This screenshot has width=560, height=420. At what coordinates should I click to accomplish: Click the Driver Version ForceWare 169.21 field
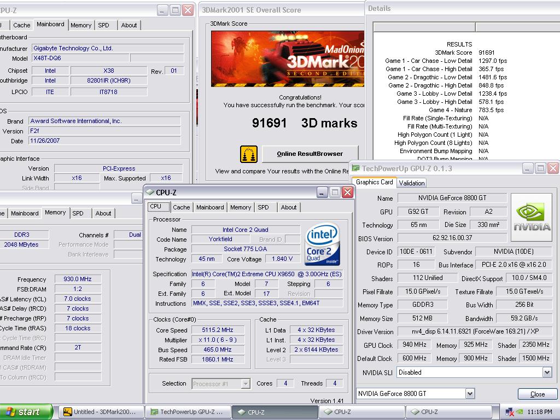coord(475,331)
